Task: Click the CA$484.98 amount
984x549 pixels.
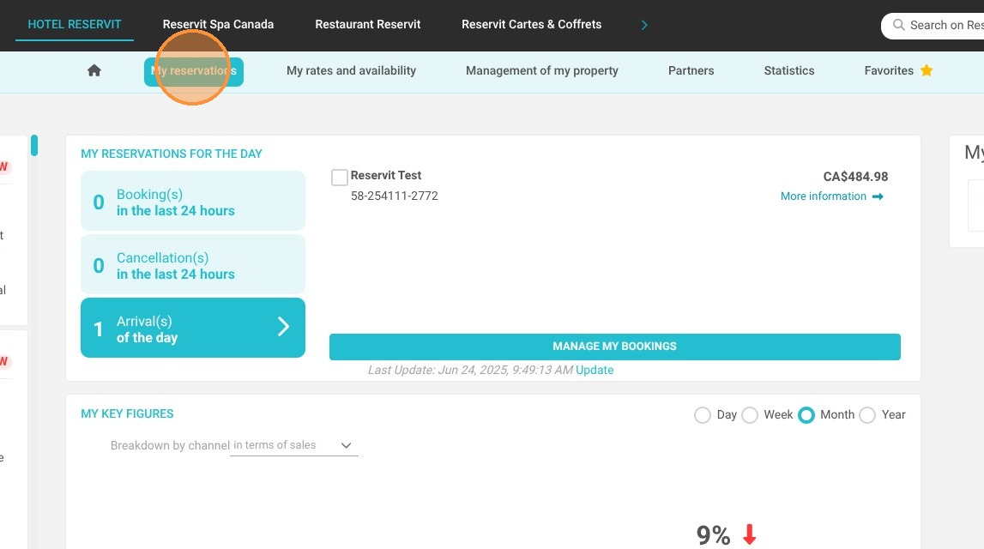Action: (855, 177)
